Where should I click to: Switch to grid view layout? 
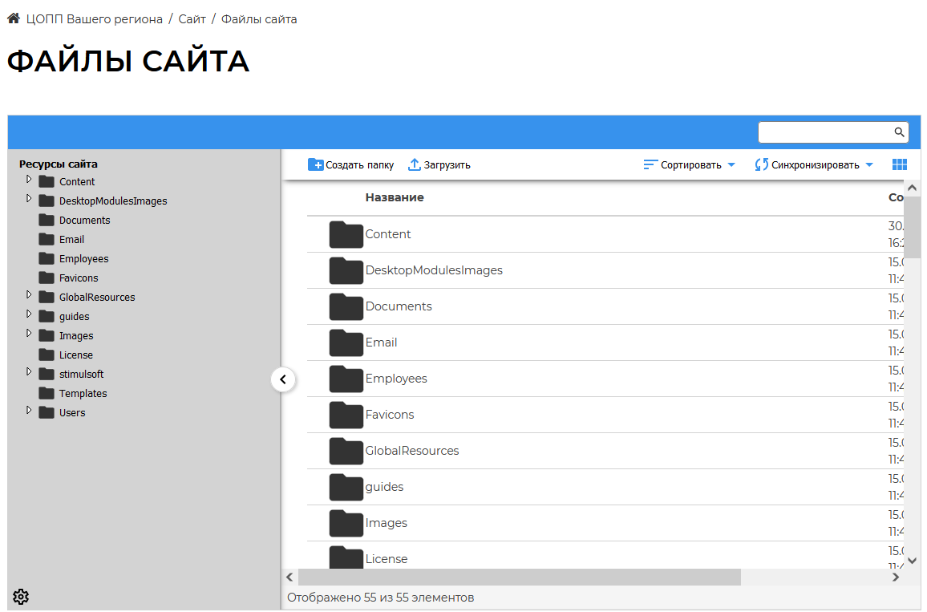pyautogui.click(x=899, y=164)
